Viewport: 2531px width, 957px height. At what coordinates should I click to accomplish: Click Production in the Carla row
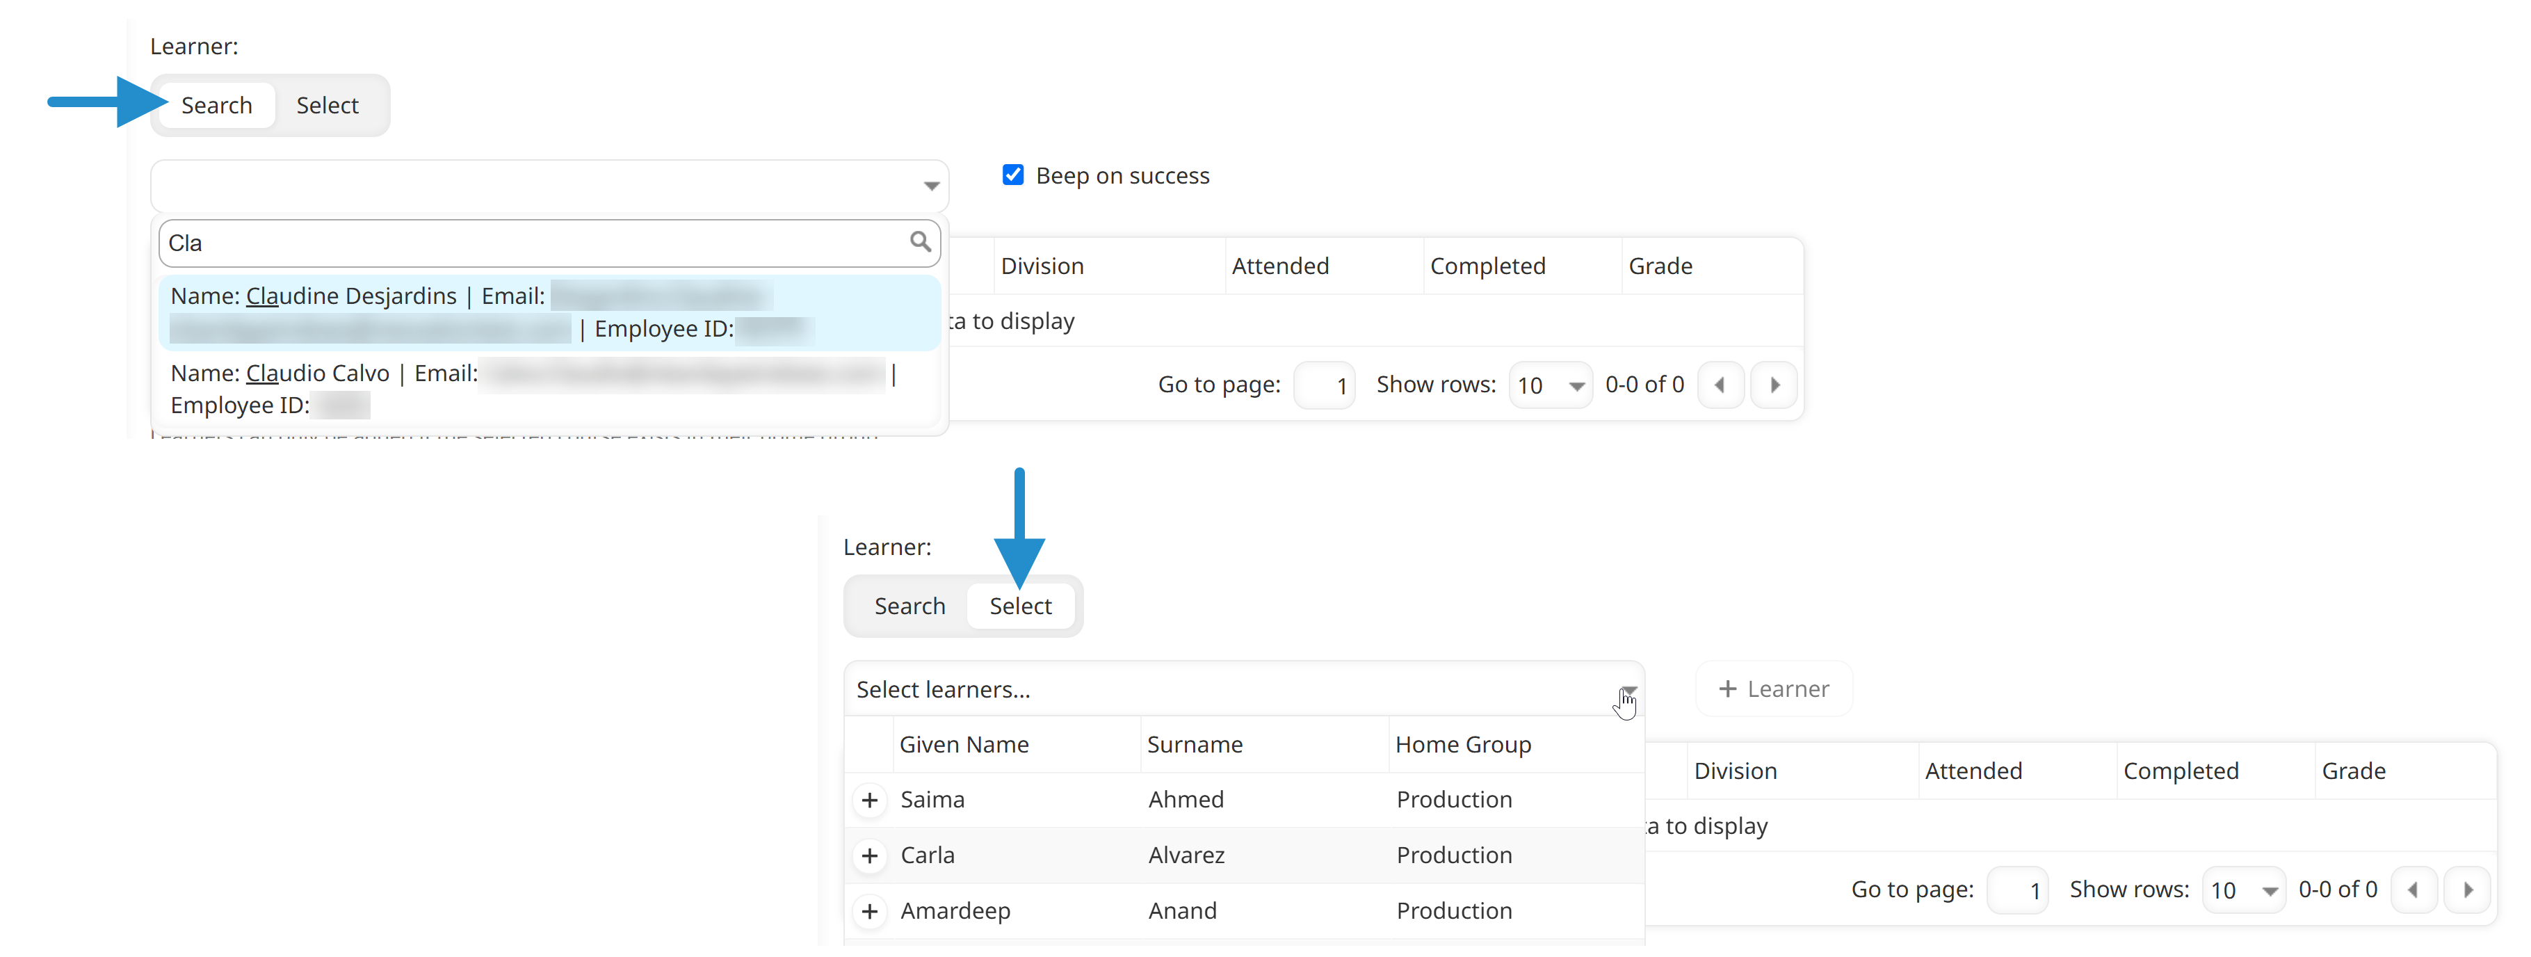tap(1454, 855)
